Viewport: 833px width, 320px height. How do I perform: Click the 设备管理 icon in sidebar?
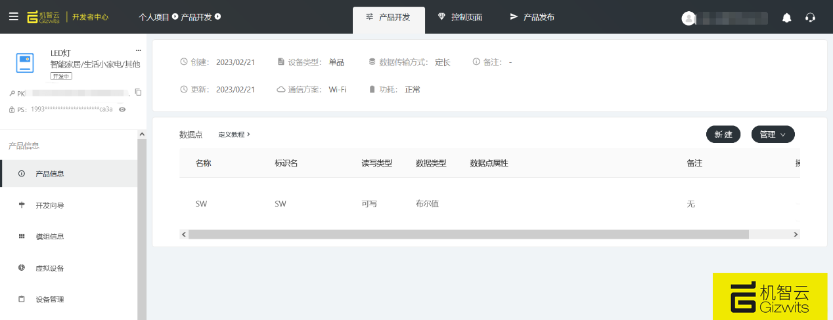(x=22, y=300)
